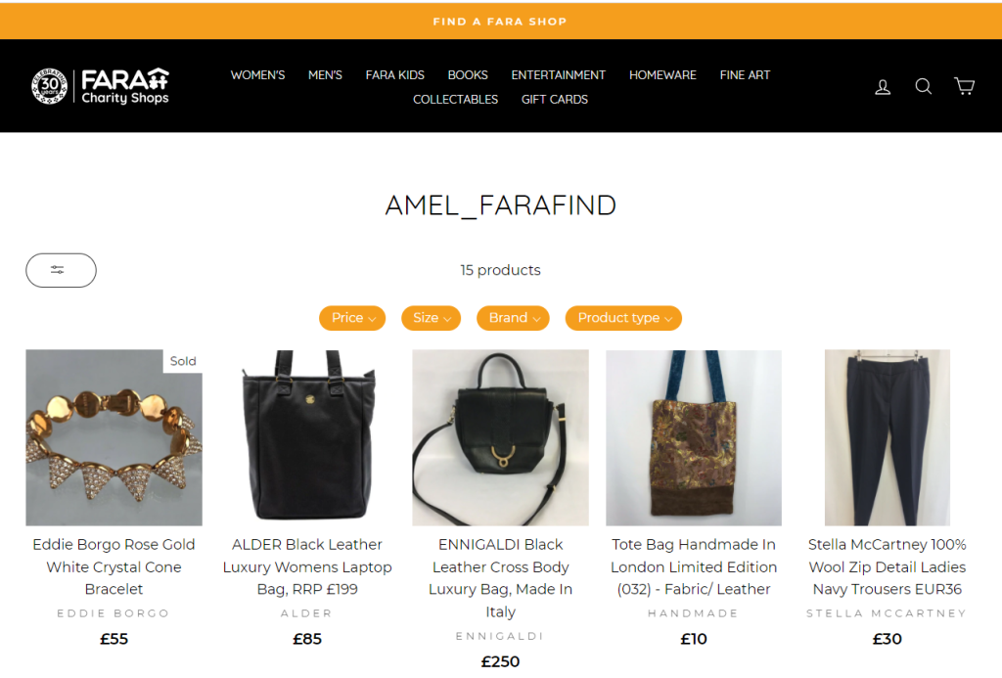Click the Find a Fara Shop banner
The image size is (1002, 678).
pos(500,22)
